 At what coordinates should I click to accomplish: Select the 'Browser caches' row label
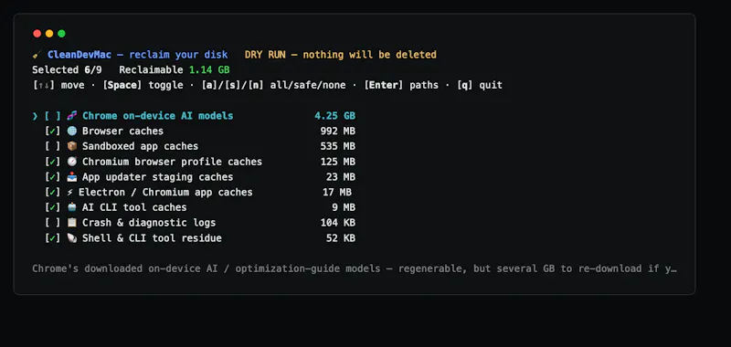tap(122, 131)
